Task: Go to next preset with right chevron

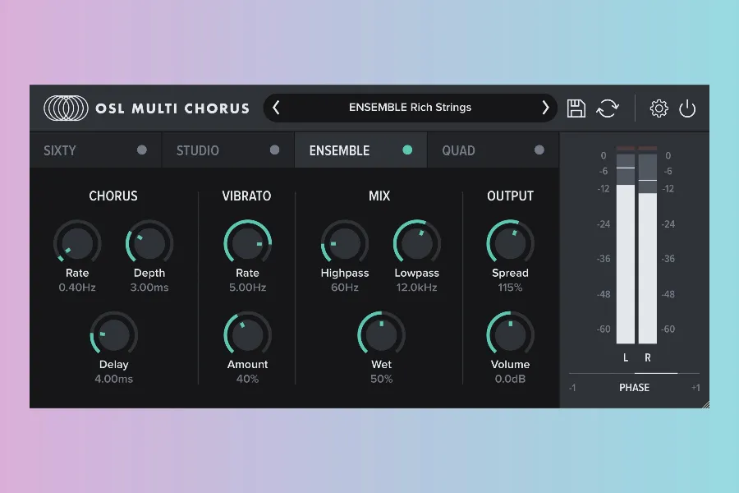Action: coord(545,108)
